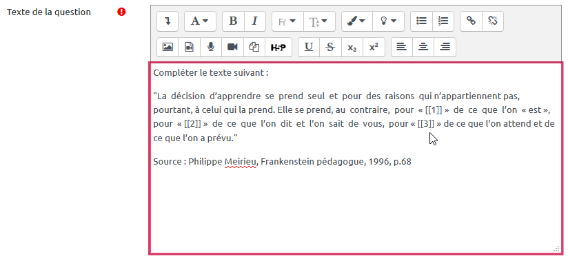This screenshot has height=261, width=568.
Task: Center align text
Action: [423, 47]
